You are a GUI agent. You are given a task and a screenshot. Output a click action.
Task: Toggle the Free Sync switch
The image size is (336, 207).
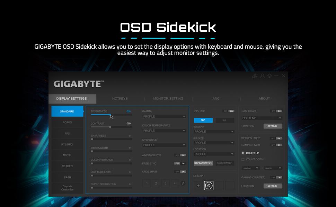coord(180,163)
